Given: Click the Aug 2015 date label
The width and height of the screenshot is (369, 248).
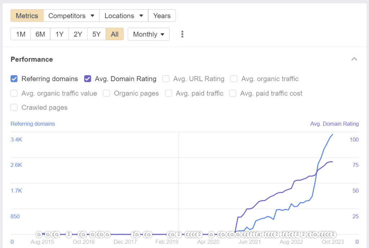Looking at the screenshot, I should click(x=42, y=242).
